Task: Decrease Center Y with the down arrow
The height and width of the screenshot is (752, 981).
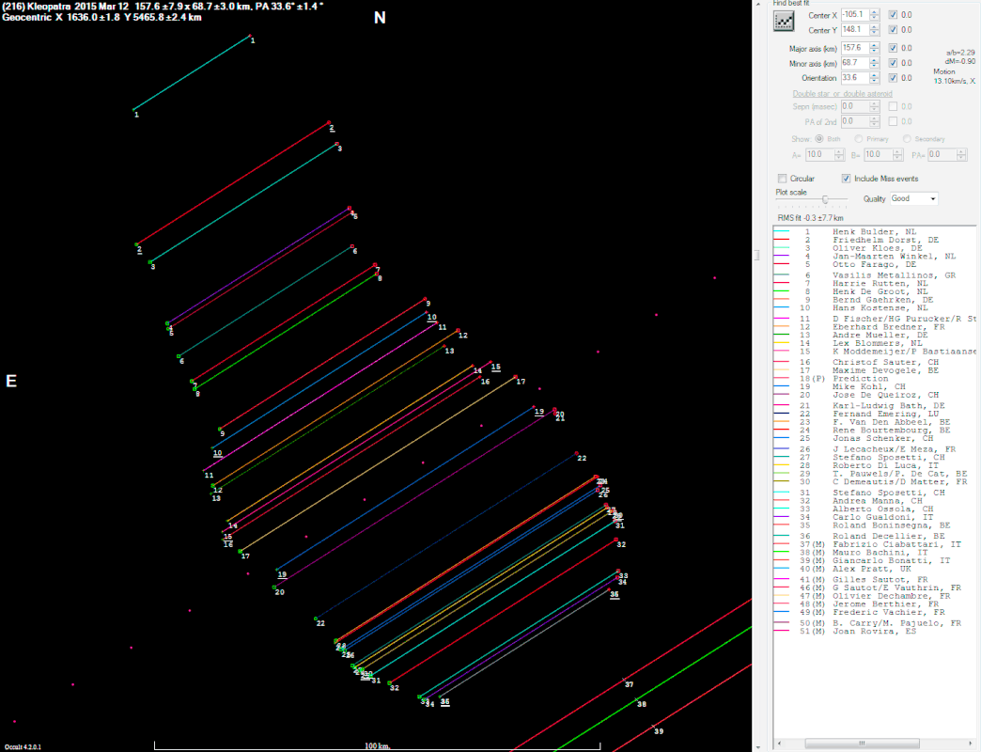Action: click(875, 33)
